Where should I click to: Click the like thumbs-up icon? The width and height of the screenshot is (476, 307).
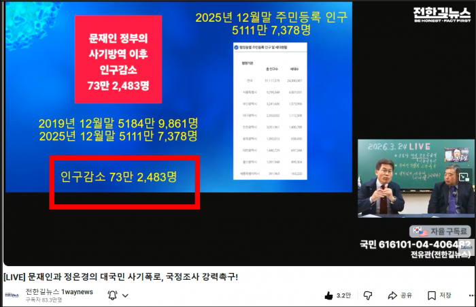coord(328,295)
